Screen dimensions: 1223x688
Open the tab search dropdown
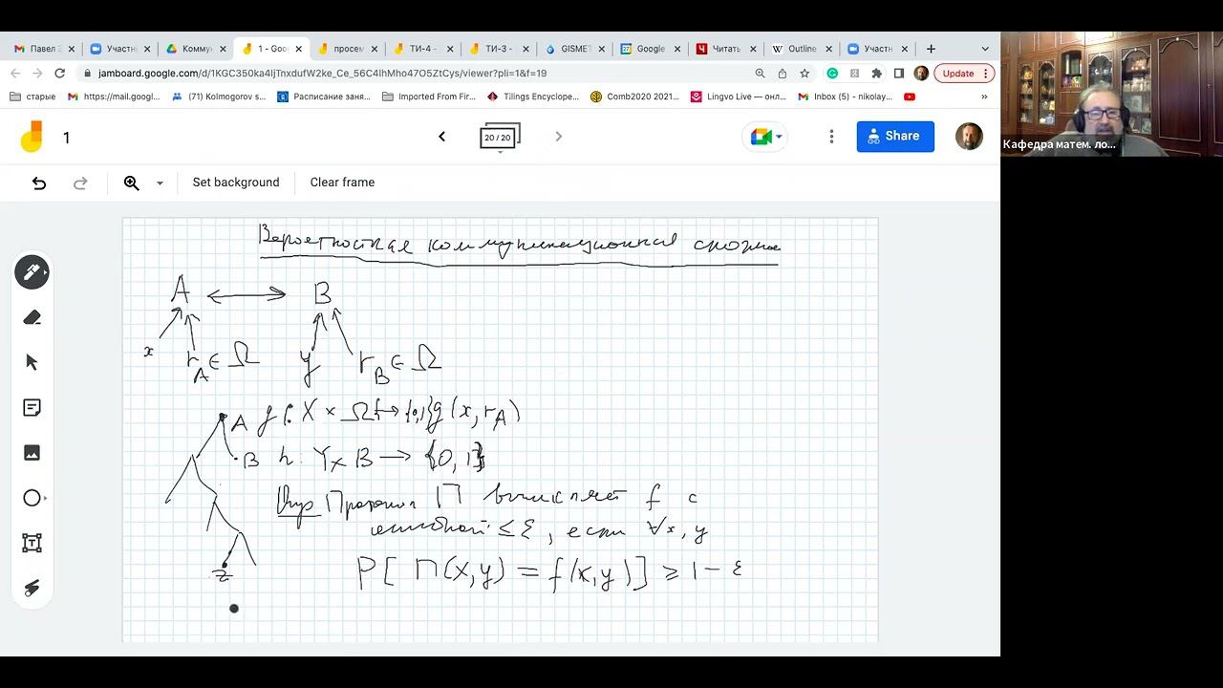pos(985,49)
